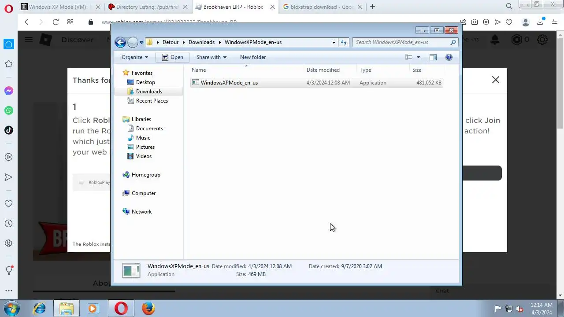564x317 pixels.
Task: Click the padlock site security icon
Action: [91, 22]
